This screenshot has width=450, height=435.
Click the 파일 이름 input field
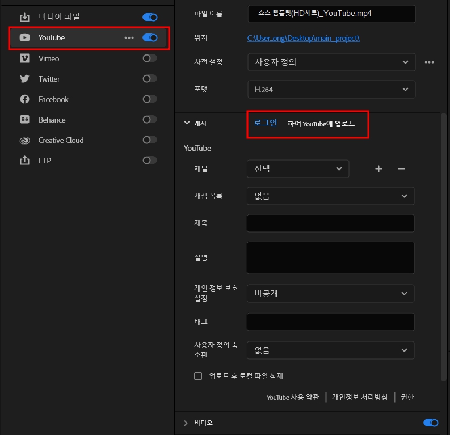click(331, 14)
